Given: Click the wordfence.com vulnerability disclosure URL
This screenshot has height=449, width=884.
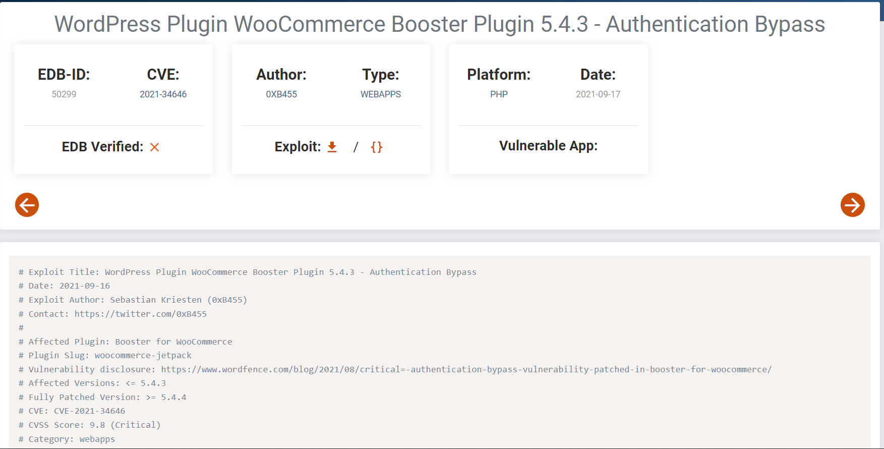Looking at the screenshot, I should [466, 369].
